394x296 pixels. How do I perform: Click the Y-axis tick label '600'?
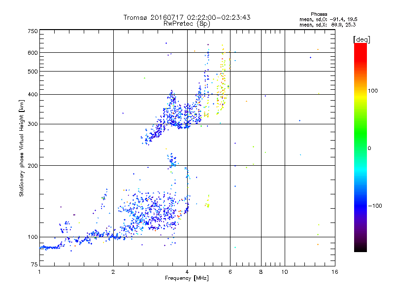click(33, 53)
